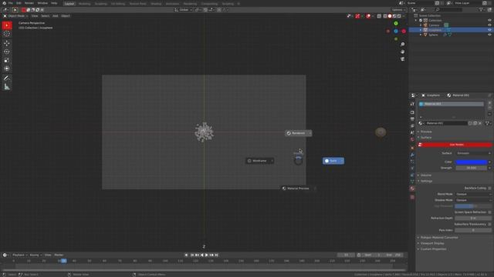Open the Texture properties tab icon

[412, 197]
